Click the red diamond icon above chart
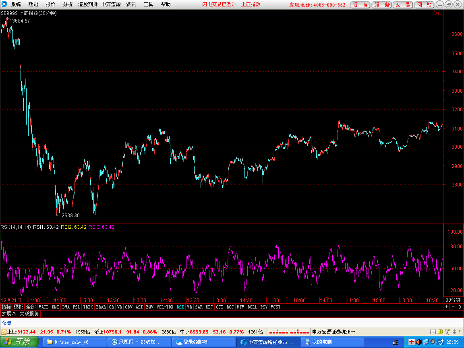 pos(435,13)
